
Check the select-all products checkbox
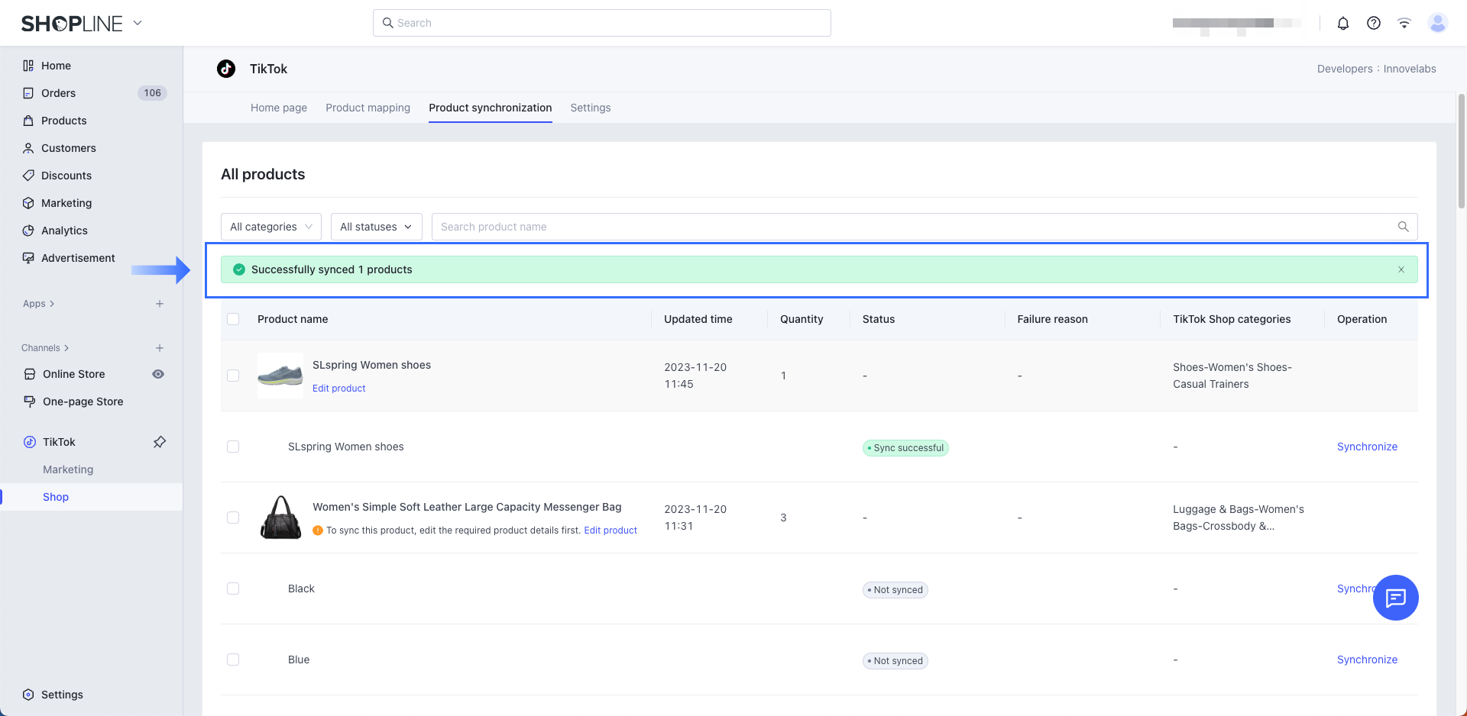pos(233,319)
